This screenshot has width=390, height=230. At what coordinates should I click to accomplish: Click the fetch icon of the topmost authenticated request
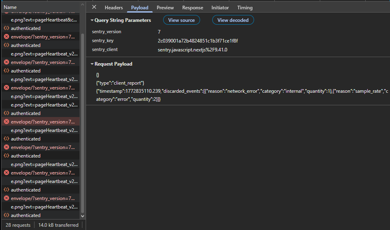[6, 28]
